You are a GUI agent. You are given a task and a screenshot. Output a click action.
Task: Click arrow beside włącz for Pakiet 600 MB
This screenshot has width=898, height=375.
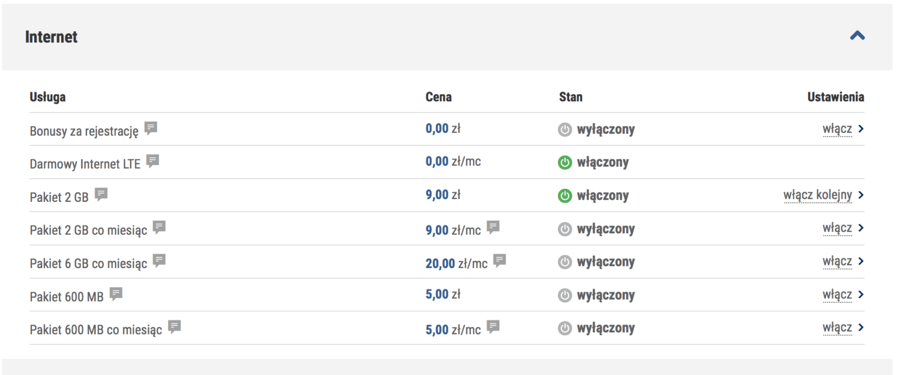[x=861, y=295]
